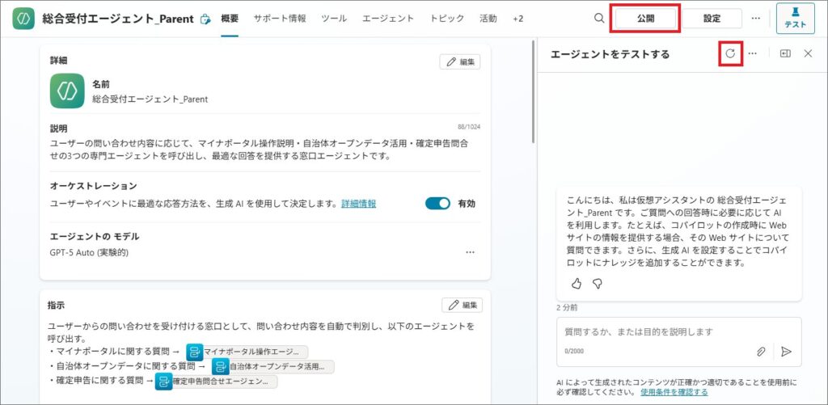828x405 pixels.
Task: Click the thumbs down feedback icon
Action: tap(598, 284)
